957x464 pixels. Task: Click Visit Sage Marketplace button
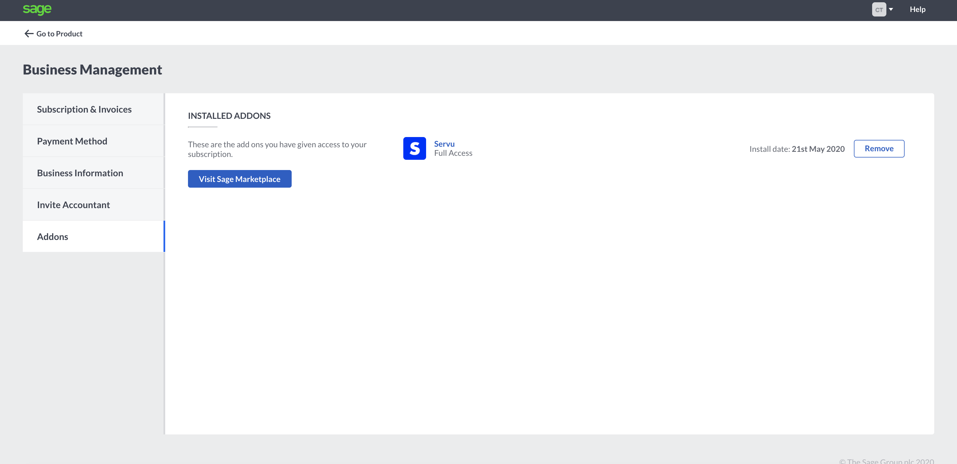pyautogui.click(x=240, y=179)
